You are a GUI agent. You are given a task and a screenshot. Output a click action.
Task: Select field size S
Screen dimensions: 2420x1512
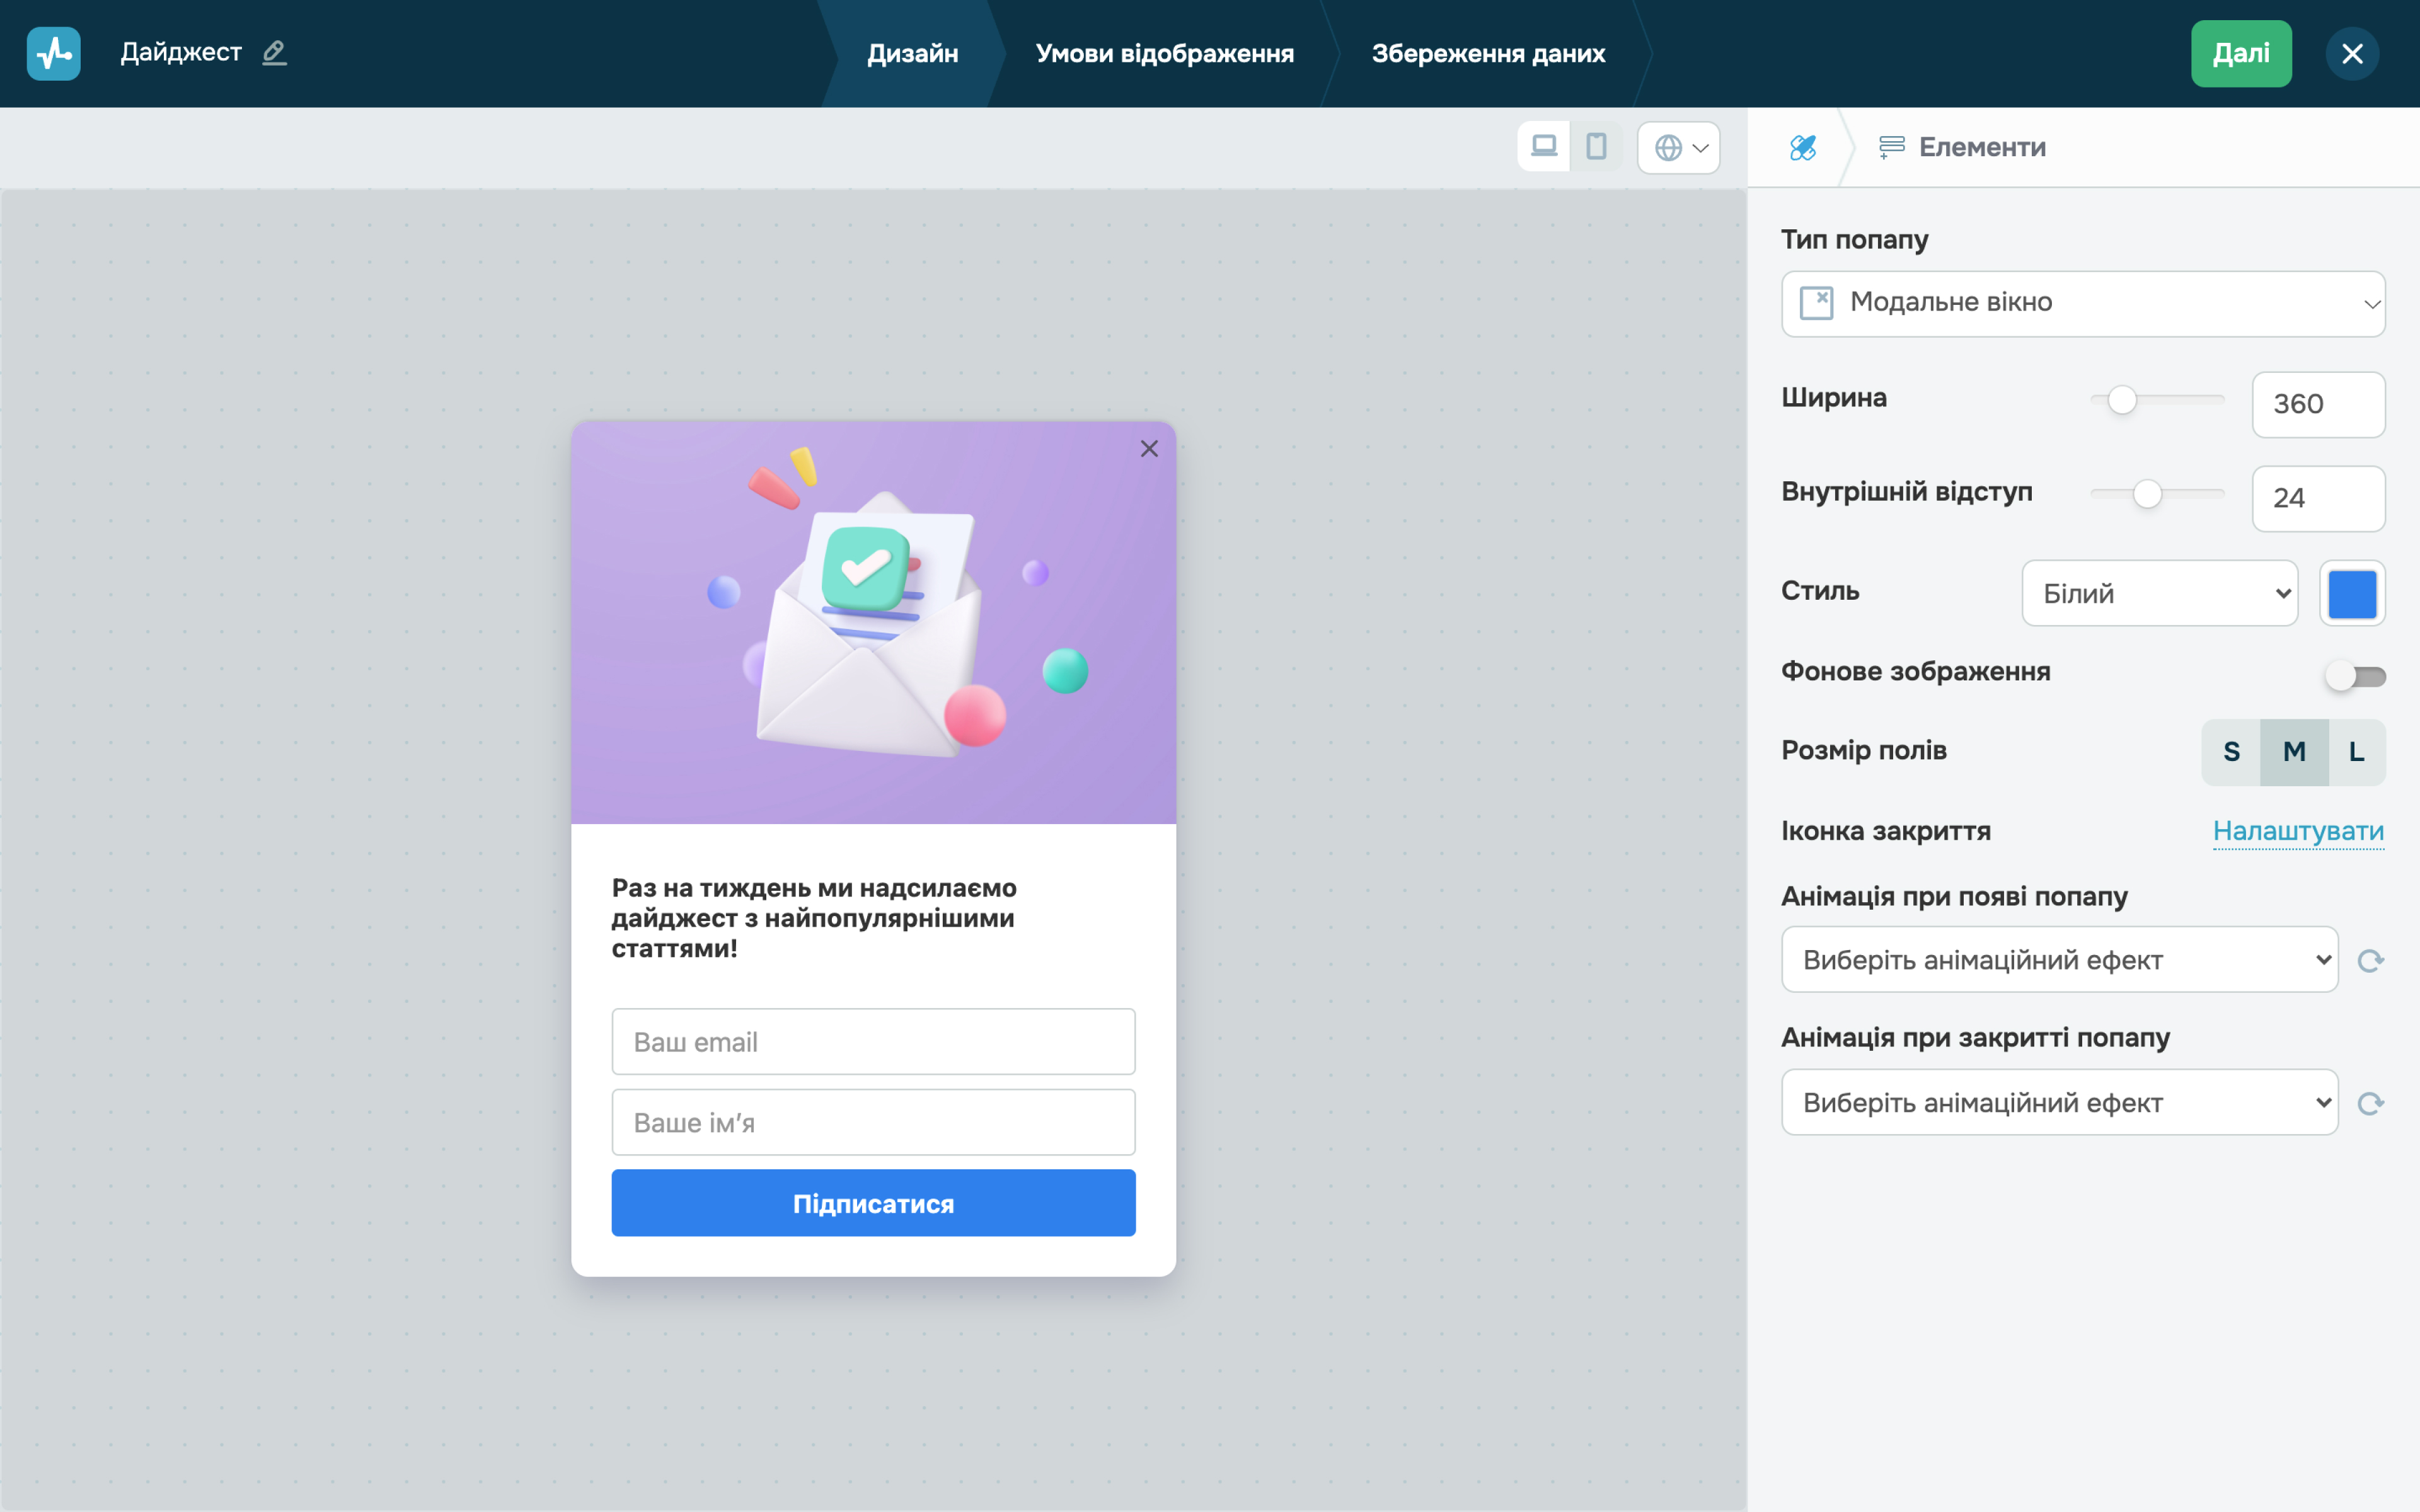click(x=2231, y=752)
